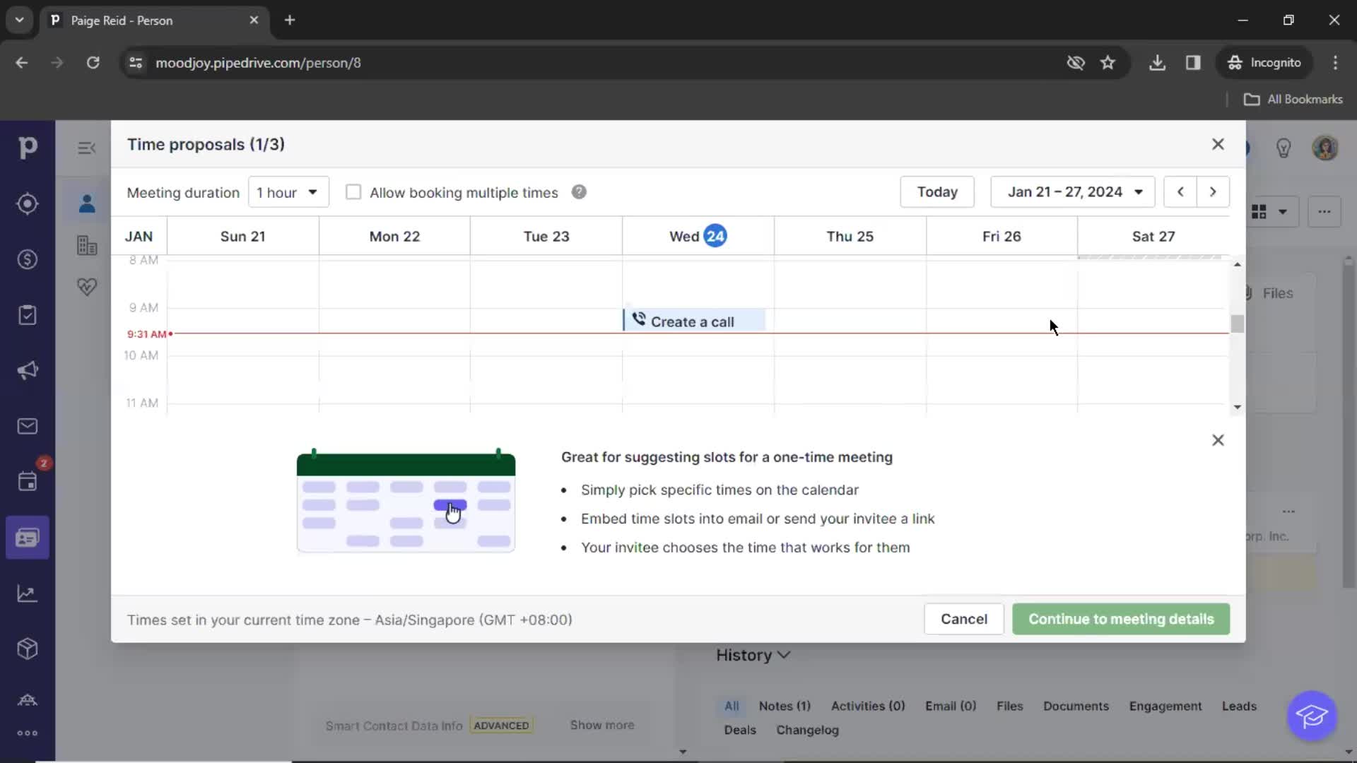Click the Activities icon in sidebar
Screen dimensions: 1357x763
[x=27, y=315]
